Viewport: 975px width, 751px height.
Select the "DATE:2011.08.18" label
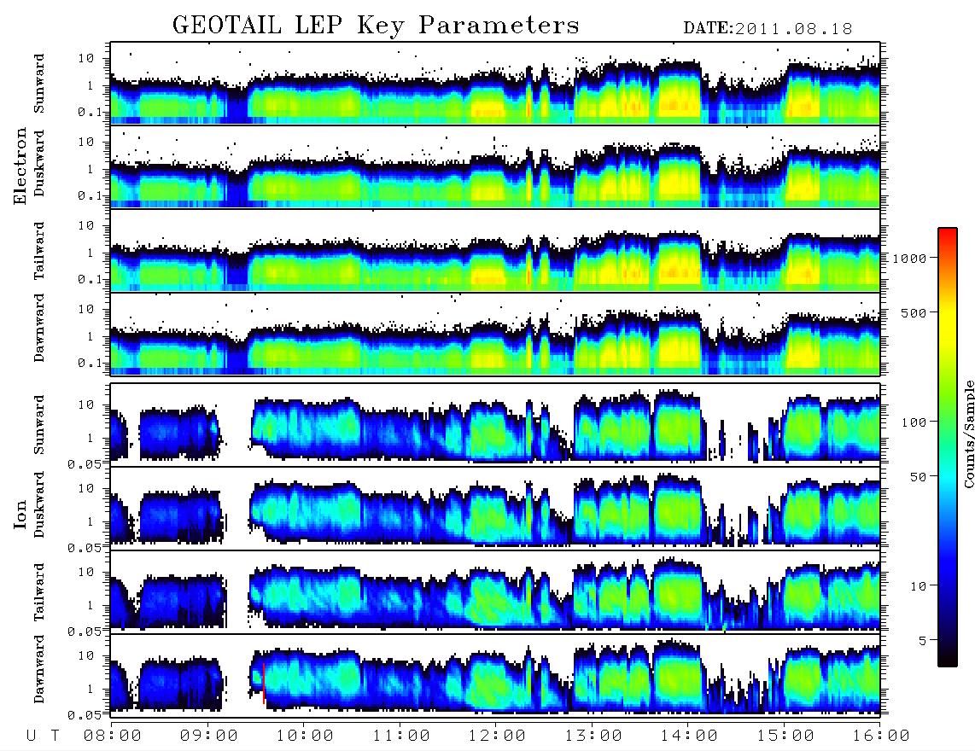click(768, 29)
